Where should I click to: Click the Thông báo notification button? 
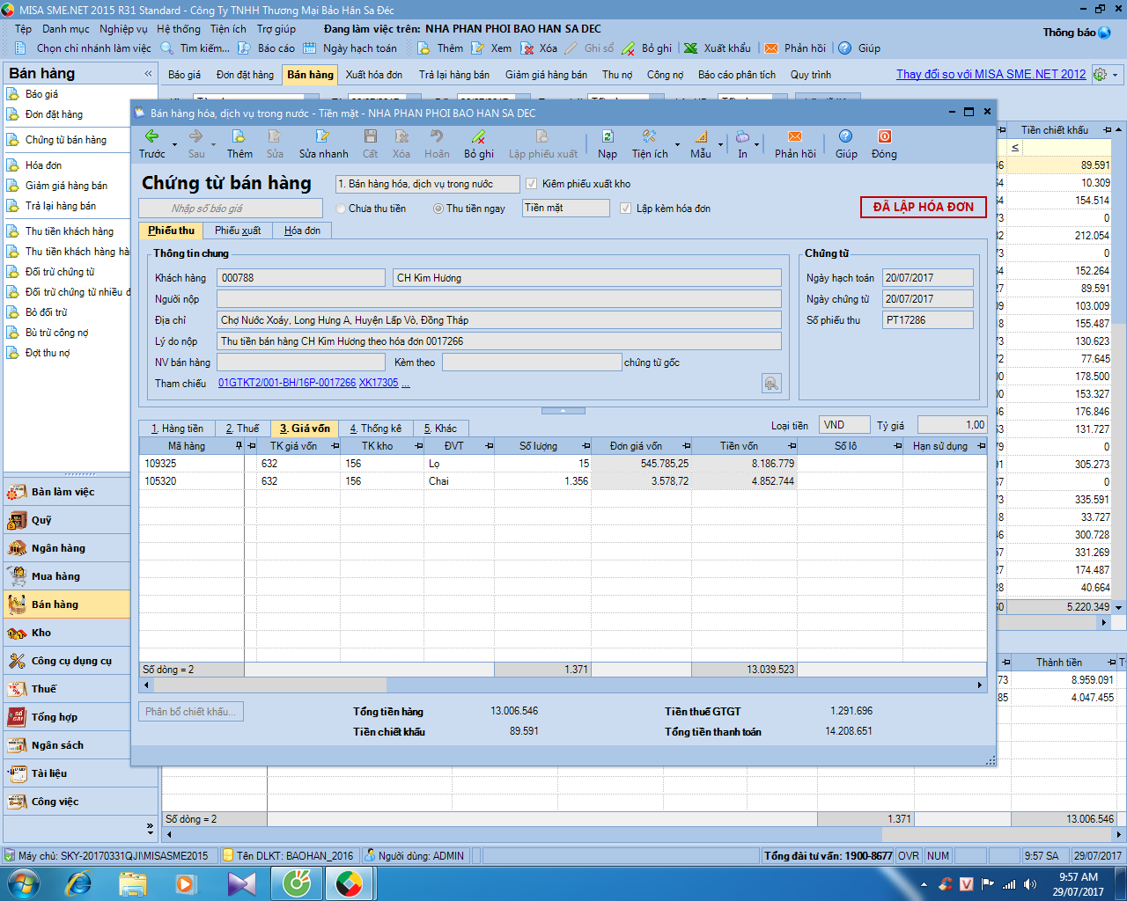pyautogui.click(x=1077, y=33)
